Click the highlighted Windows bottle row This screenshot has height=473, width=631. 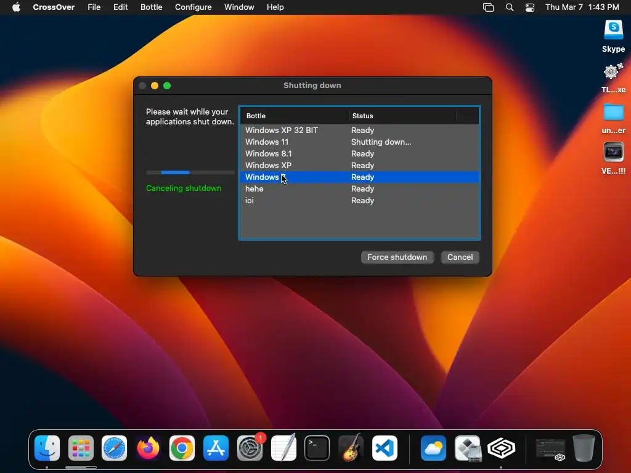pyautogui.click(x=359, y=177)
